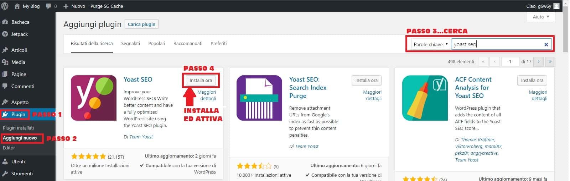The image size is (570, 181).
Task: Click the Jetpack sidebar icon
Action: coord(5,34)
